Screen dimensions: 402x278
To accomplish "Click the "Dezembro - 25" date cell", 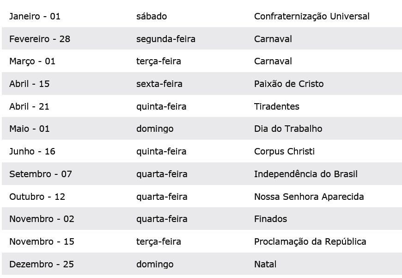I will coord(42,264).
